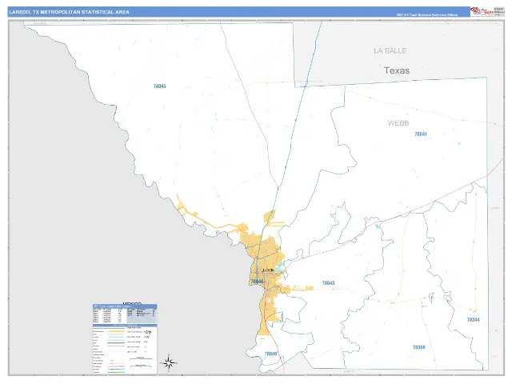Click the 78369 ZIP code label
This screenshot has height=384, width=512.
419,347
